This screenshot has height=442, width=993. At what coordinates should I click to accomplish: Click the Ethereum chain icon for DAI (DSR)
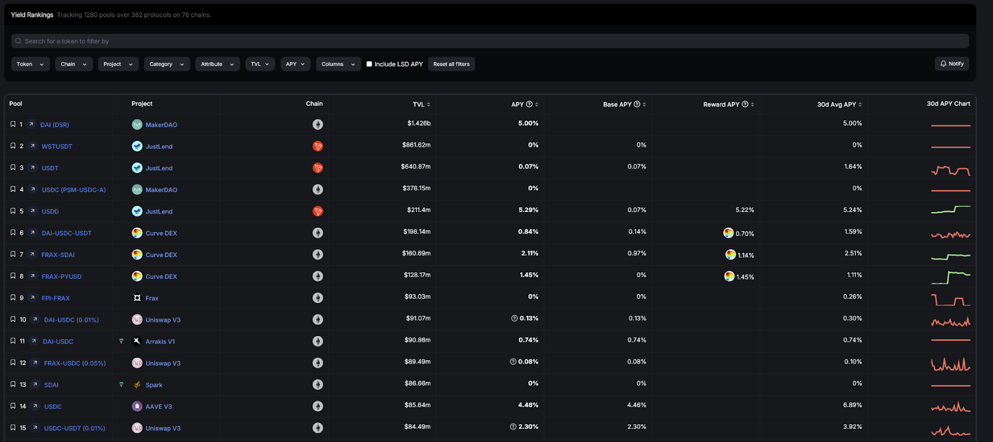click(318, 125)
